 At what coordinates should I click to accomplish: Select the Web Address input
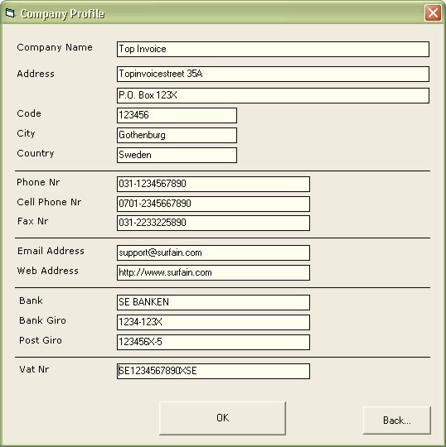pyautogui.click(x=213, y=273)
